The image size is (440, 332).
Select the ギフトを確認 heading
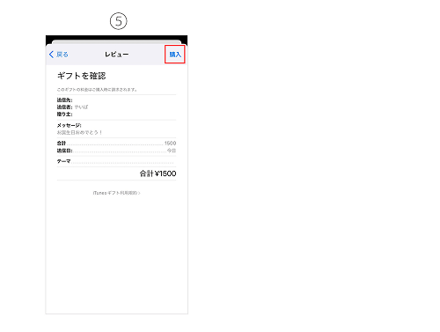(81, 76)
